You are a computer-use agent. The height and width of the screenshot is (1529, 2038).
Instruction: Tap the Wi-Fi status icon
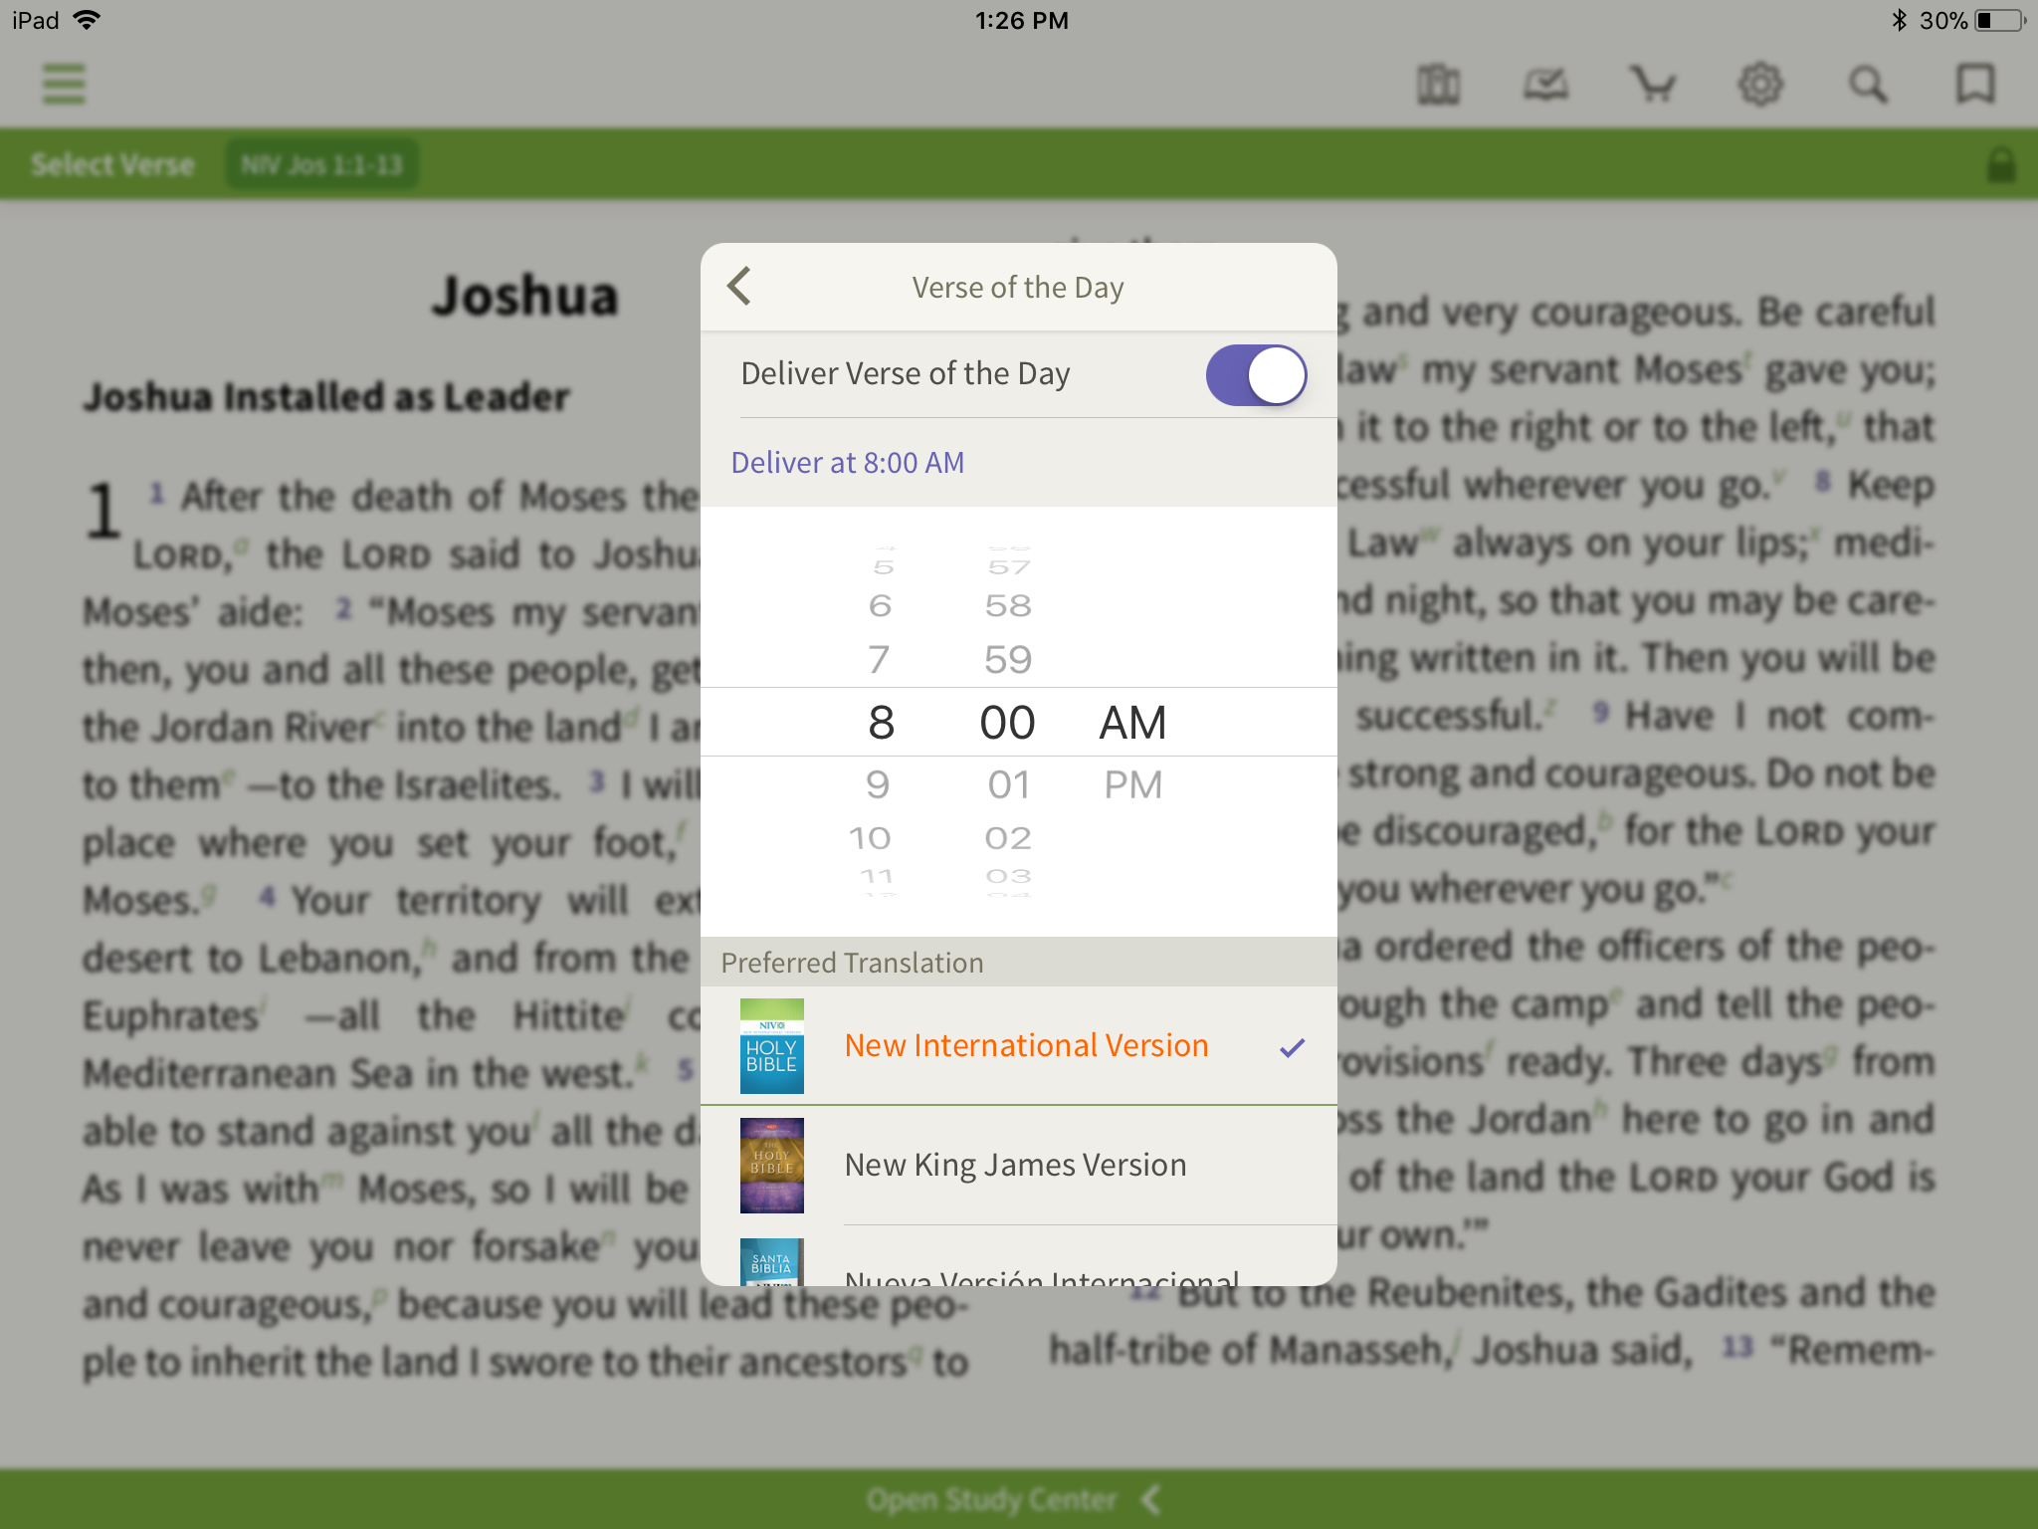(x=88, y=20)
